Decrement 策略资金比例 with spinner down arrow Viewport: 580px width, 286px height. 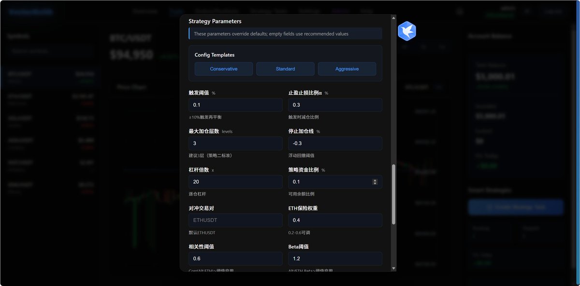[375, 183]
